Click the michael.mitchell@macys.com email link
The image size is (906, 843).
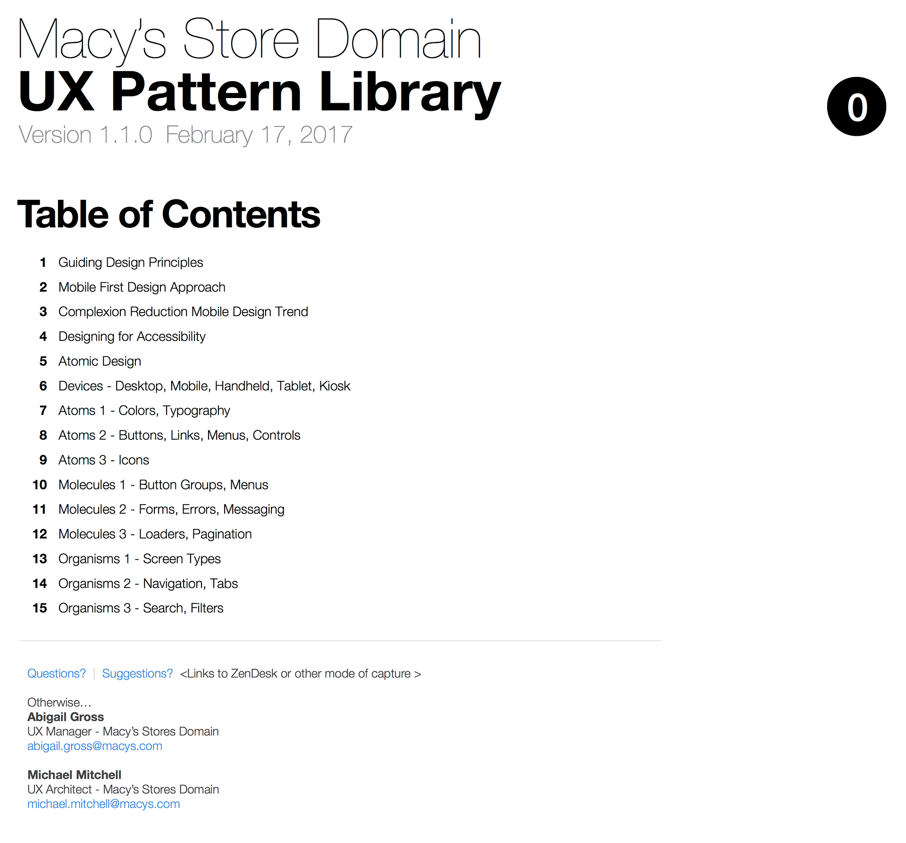coord(104,804)
